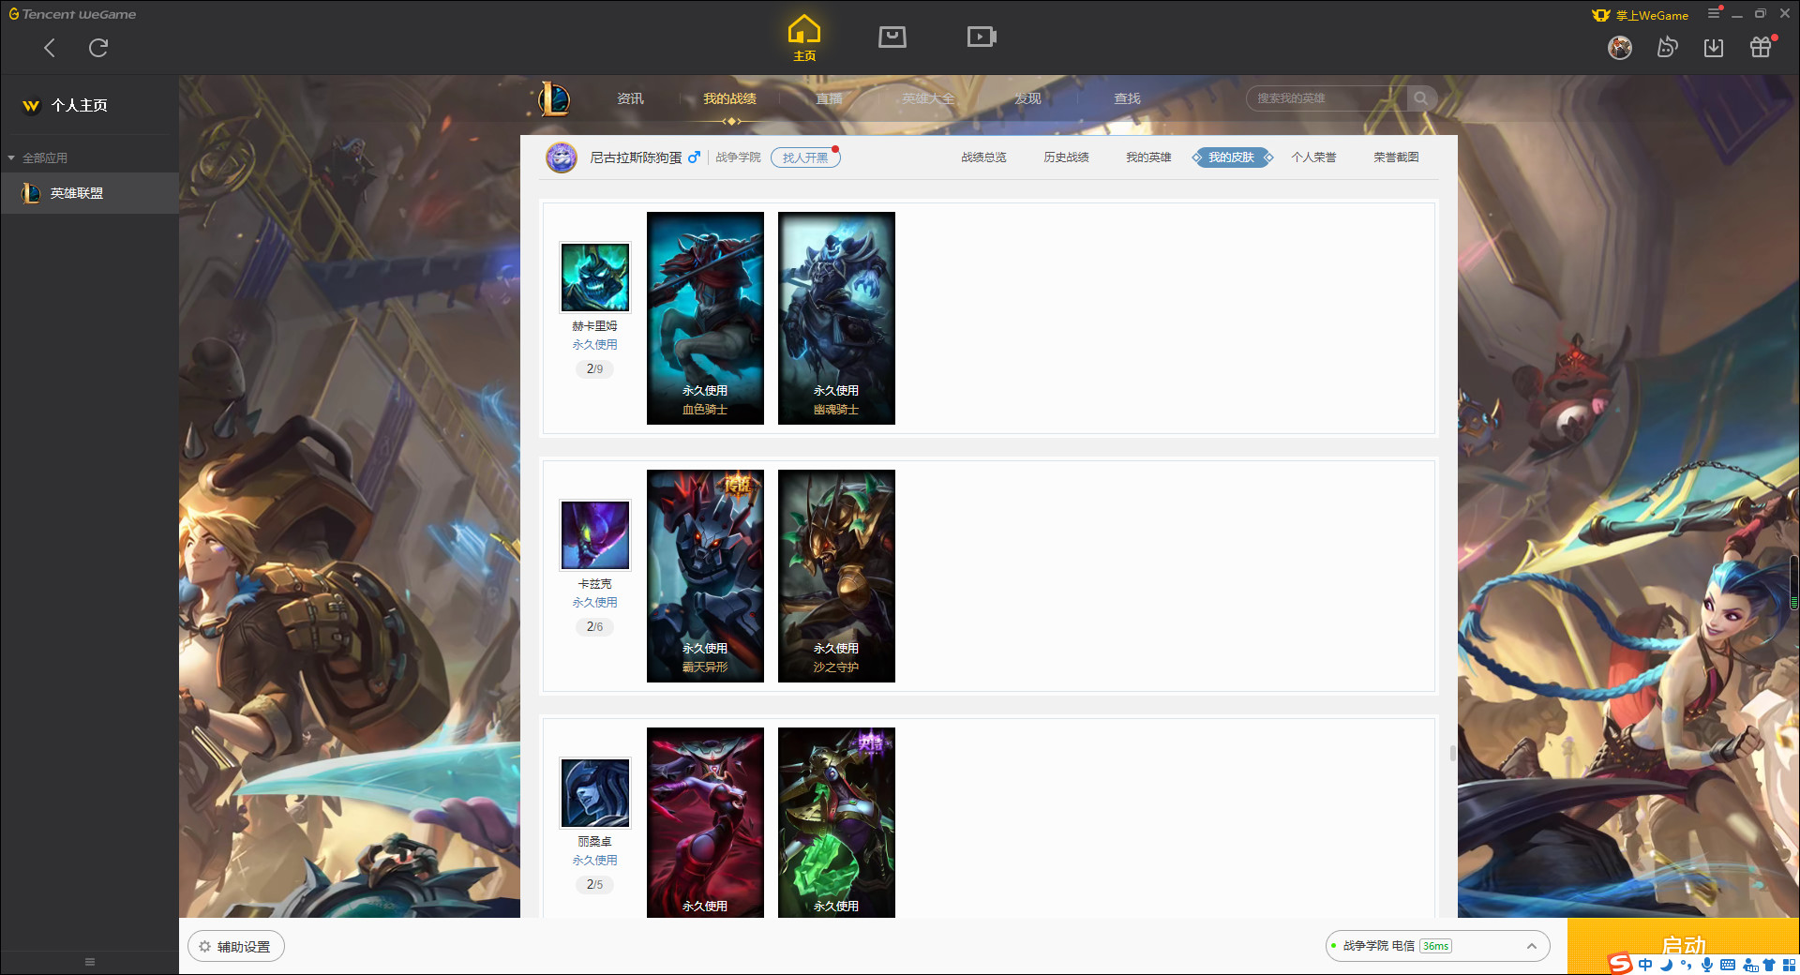
Task: Open the 幽魂骑士 skin card
Action: coord(836,318)
